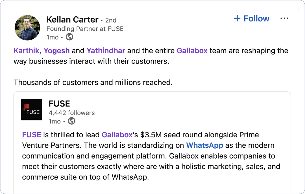The width and height of the screenshot is (305, 194).
Task: Click the FUSE company logo
Action: pos(32,110)
